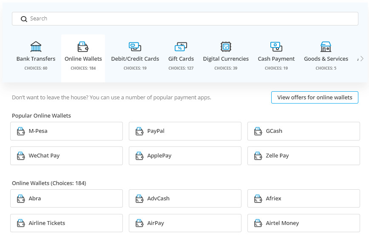Image resolution: width=369 pixels, height=236 pixels.
Task: Click 'Online Wallets (Choices: 184)' heading
Action: (49, 183)
